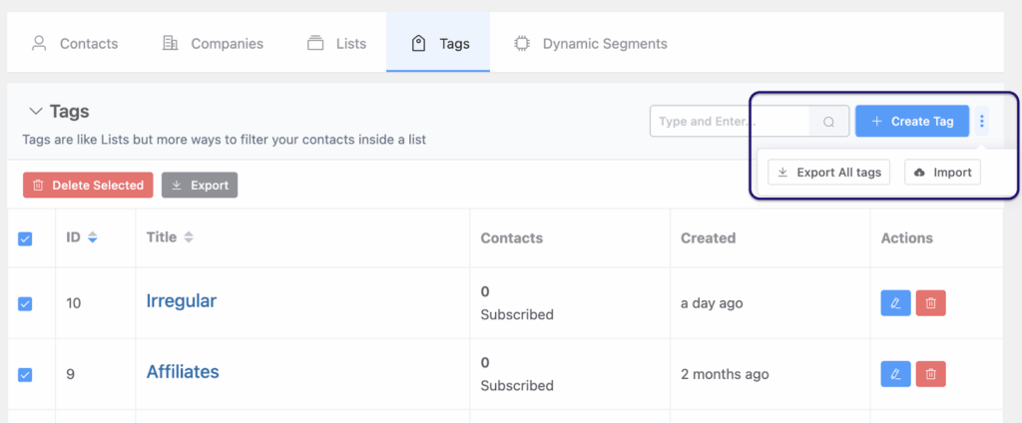Open the three-dot more options menu
This screenshot has height=423, width=1022.
click(x=982, y=122)
